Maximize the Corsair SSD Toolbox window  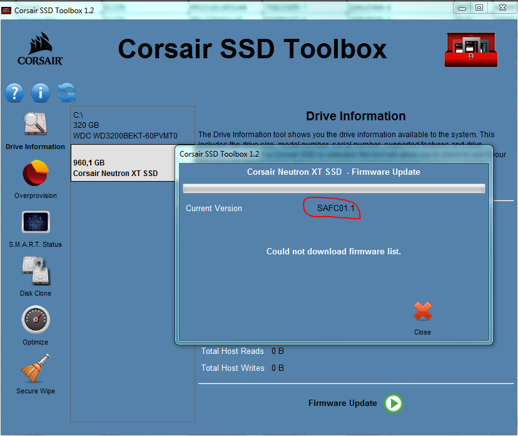click(479, 8)
